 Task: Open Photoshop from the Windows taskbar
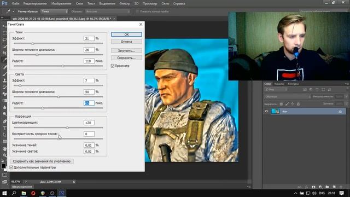click(x=62, y=193)
